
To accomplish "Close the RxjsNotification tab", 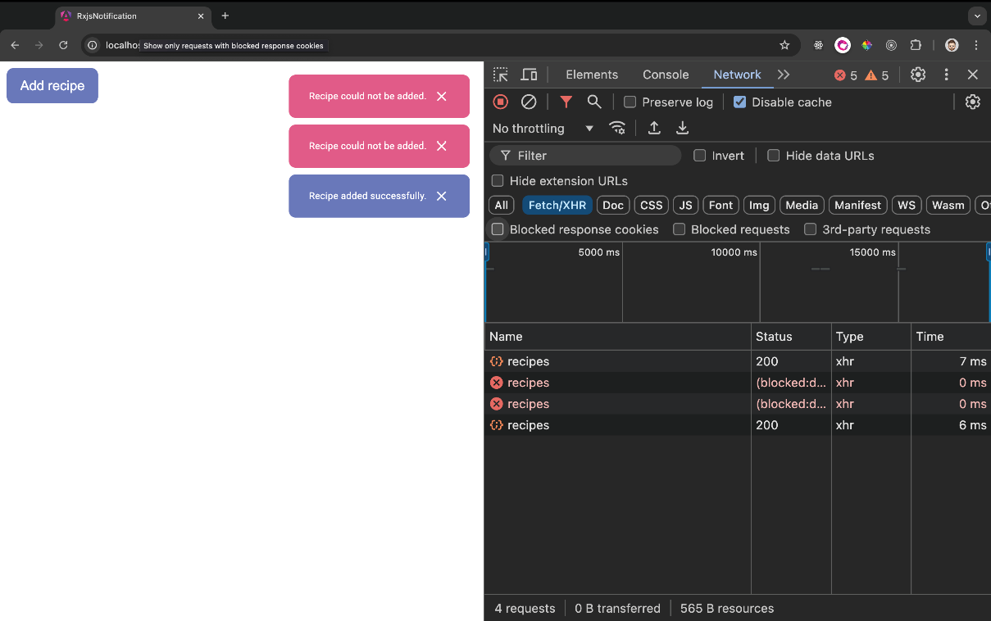I will [x=201, y=16].
